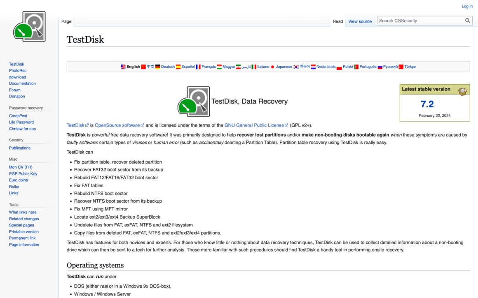Screen dimensions: 478x298
Task: Switch language to Japanese
Action: tap(284, 67)
